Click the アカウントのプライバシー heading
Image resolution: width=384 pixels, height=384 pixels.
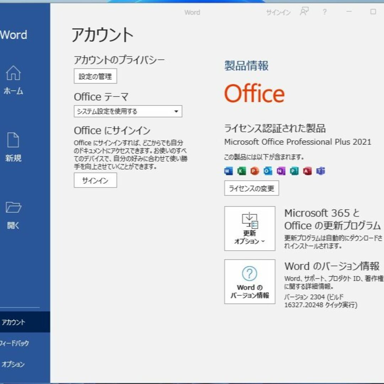pyautogui.click(x=119, y=60)
